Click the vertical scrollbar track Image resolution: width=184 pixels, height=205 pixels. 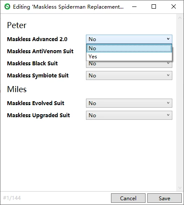(x=180, y=102)
